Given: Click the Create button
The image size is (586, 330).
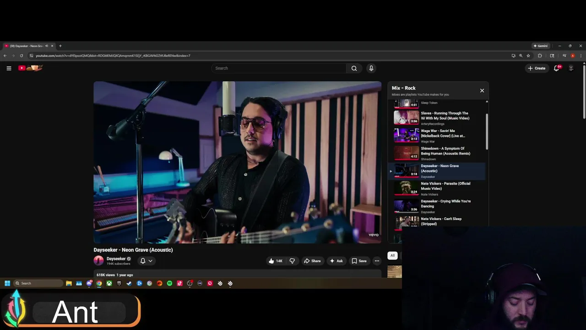Looking at the screenshot, I should (x=537, y=68).
